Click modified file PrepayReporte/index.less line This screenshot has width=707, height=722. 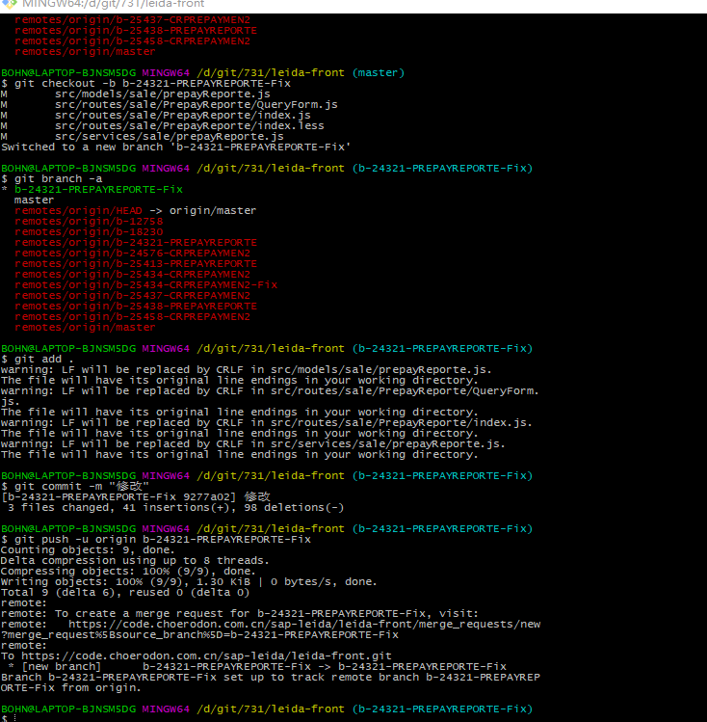point(163,125)
